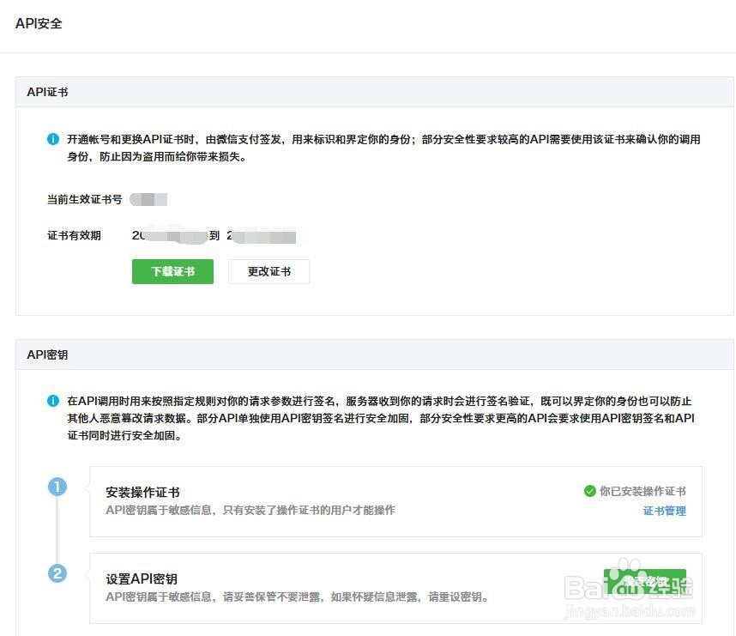Select the numbered circle for step 2
The height and width of the screenshot is (636, 736).
[57, 573]
